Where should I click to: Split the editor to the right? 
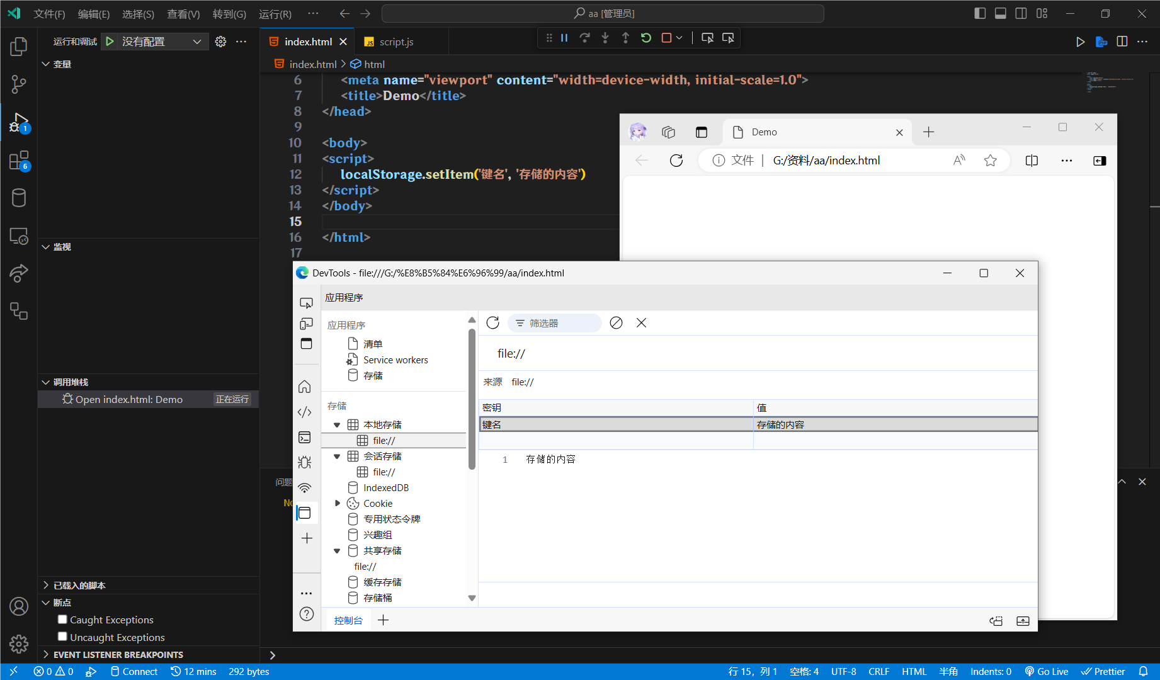[x=1122, y=42]
